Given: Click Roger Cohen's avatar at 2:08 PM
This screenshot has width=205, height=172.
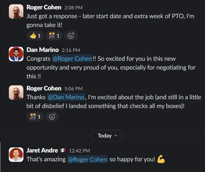Looking at the screenshot, I should point(16,12).
